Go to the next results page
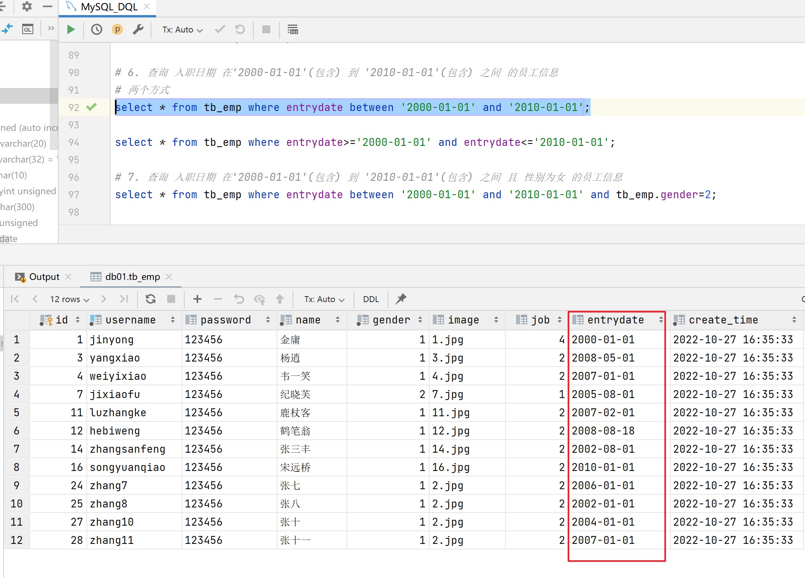This screenshot has width=805, height=578. point(104,299)
